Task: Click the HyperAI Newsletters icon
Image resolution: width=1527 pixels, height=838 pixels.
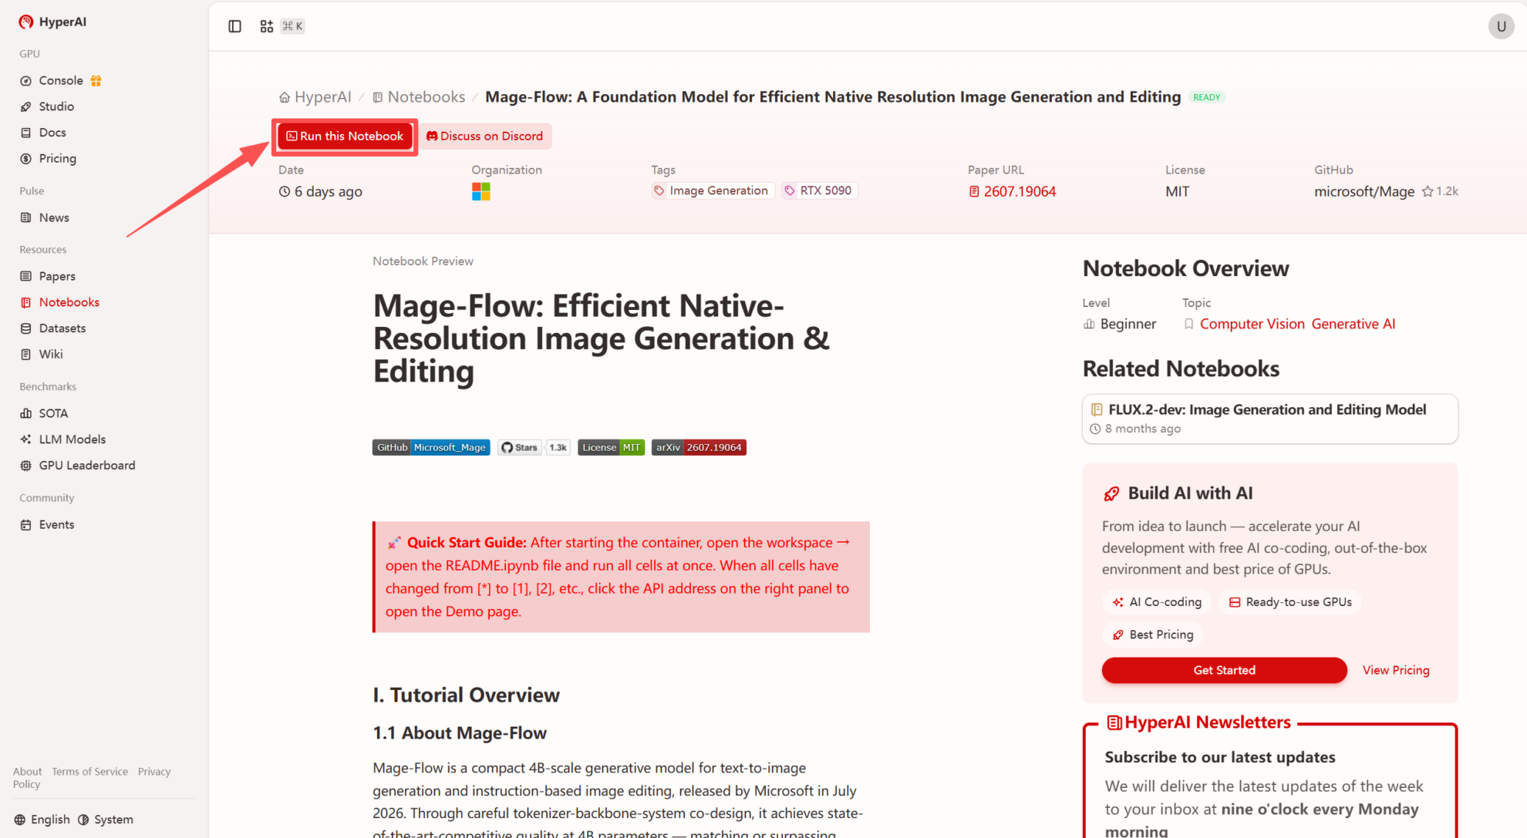Action: 1114,722
